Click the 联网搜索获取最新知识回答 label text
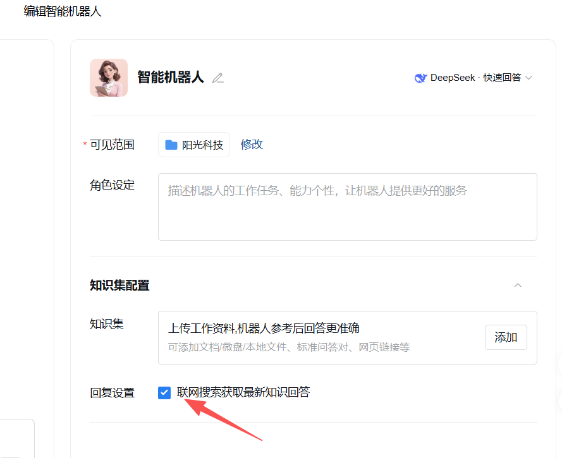562x458 pixels. pyautogui.click(x=243, y=392)
